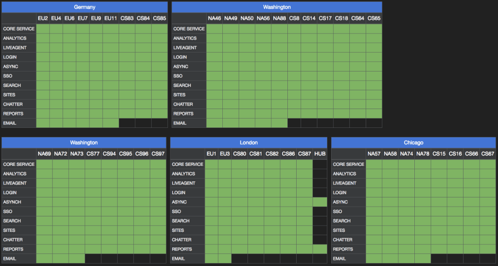Screen dimensions: 498x266
Task: Click EMAIL status cell under EU3
Action: (225, 259)
